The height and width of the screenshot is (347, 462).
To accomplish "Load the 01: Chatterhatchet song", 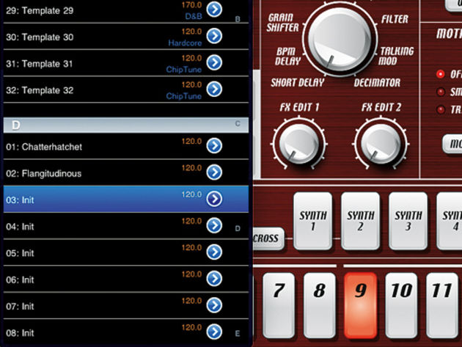I will pyautogui.click(x=126, y=146).
